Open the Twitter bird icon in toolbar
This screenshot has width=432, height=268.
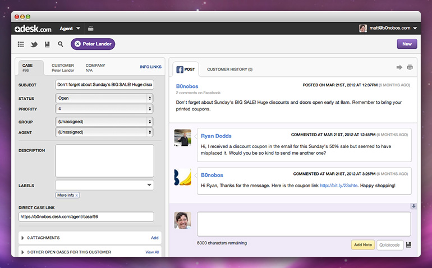pyautogui.click(x=34, y=44)
